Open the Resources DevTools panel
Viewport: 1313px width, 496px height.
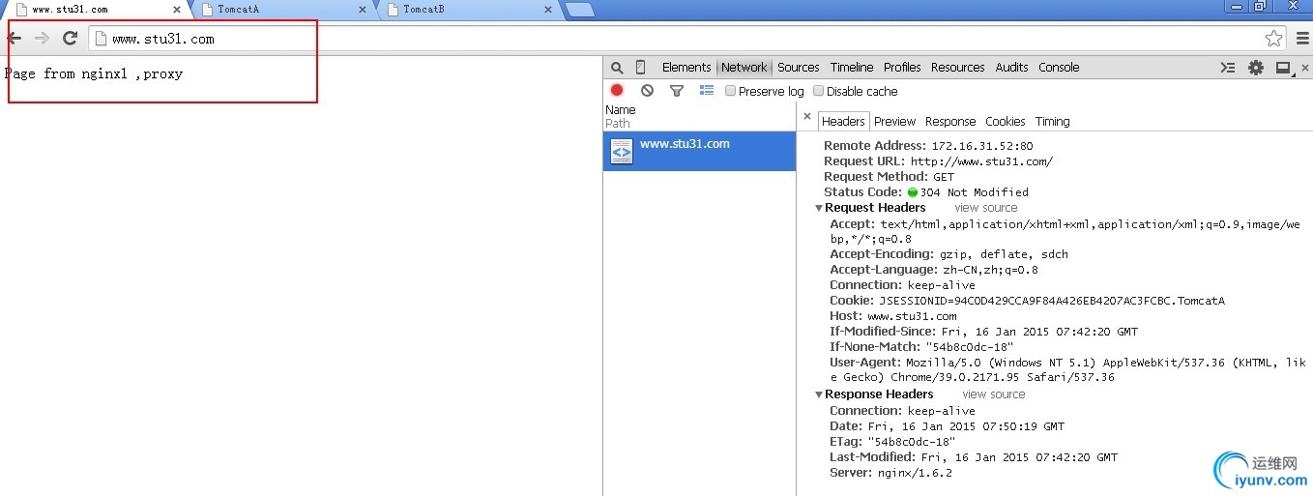pyautogui.click(x=958, y=68)
